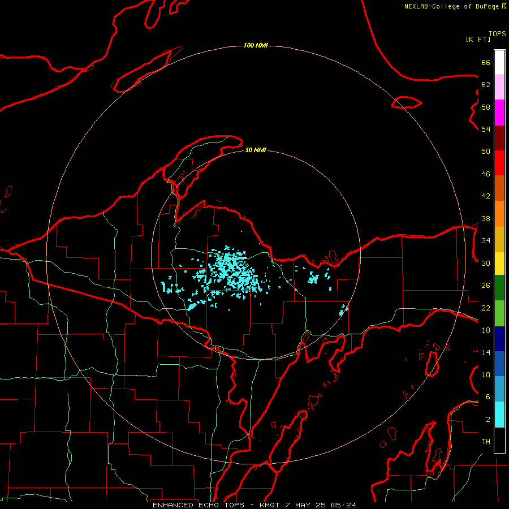Select the medium blue legend swatch
Viewport: 509px width, 509px height.
(x=499, y=364)
